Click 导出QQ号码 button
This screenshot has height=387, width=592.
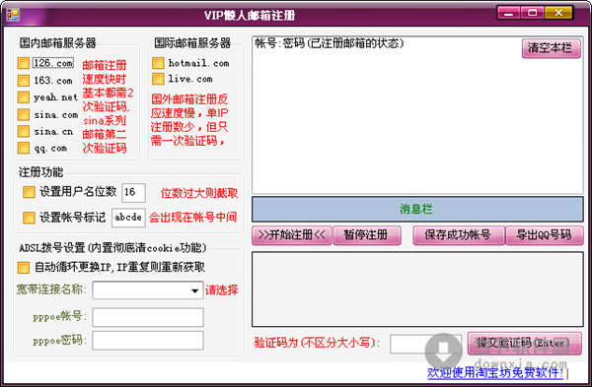coord(545,235)
